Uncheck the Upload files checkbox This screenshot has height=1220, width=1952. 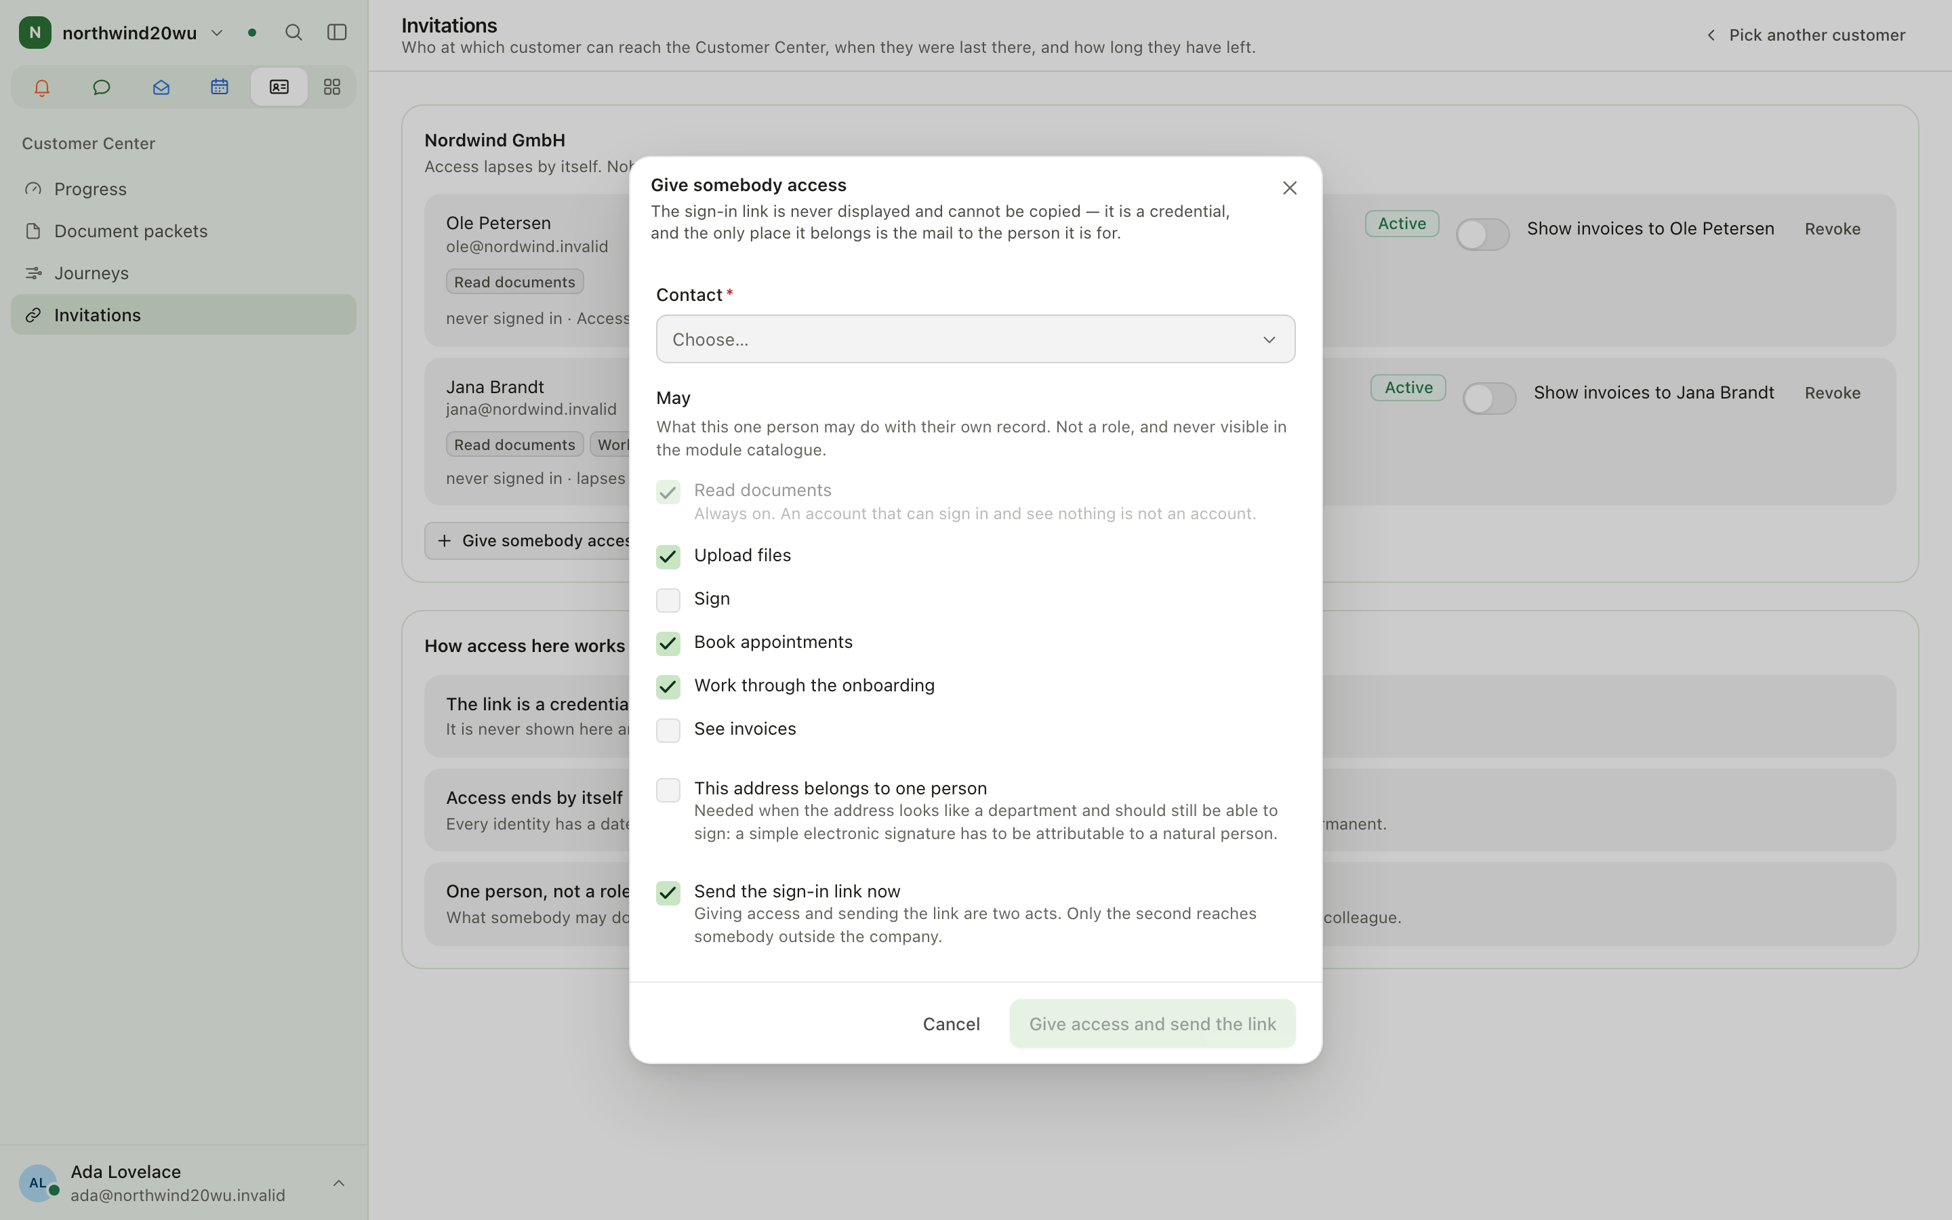click(668, 556)
